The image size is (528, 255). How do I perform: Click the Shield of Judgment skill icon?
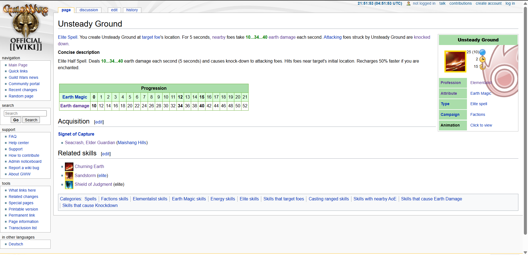[69, 185]
